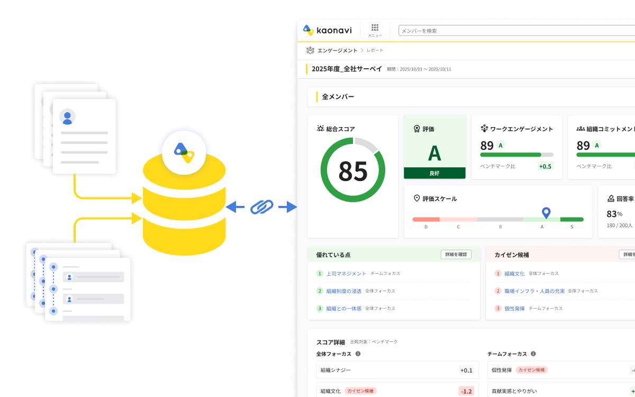
Task: Click the 180 / 200人 response count
Action: pos(619,225)
